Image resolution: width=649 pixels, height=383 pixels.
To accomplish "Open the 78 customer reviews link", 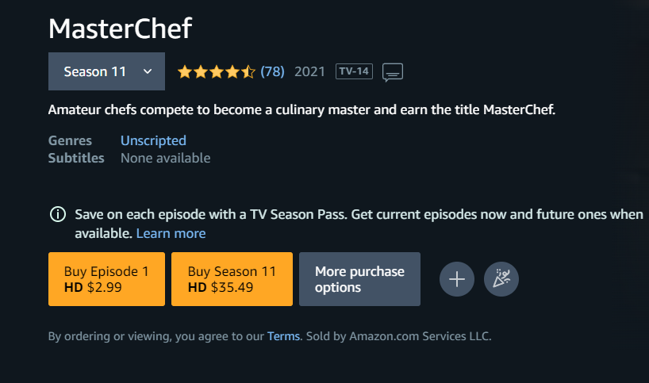I will [272, 71].
